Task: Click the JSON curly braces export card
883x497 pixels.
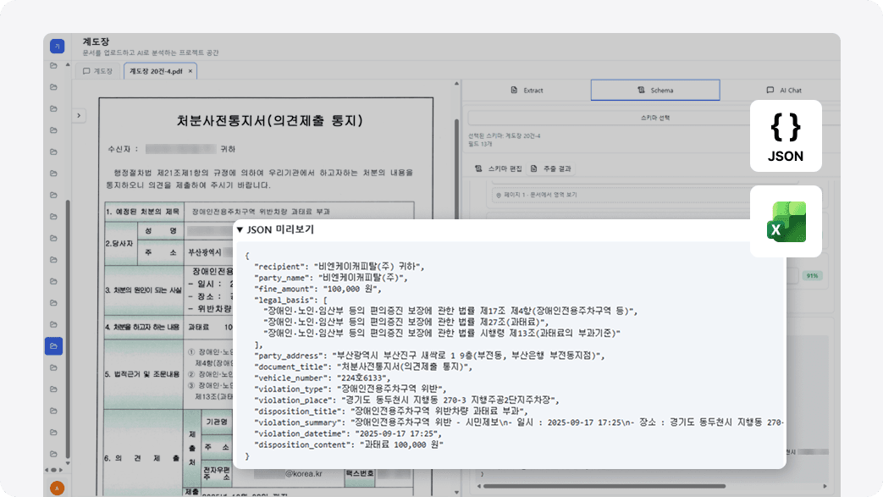Action: coord(786,135)
